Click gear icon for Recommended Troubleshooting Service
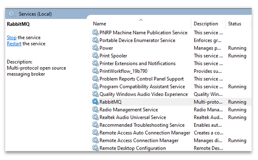Image resolution: width=258 pixels, height=160 pixels. pyautogui.click(x=95, y=125)
